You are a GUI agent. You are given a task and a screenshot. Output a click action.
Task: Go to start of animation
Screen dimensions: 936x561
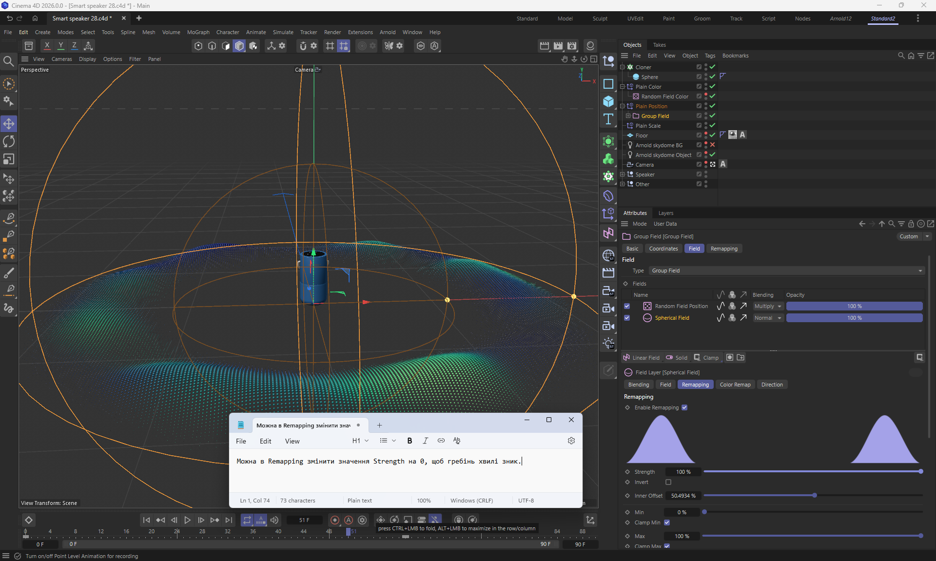pyautogui.click(x=146, y=520)
